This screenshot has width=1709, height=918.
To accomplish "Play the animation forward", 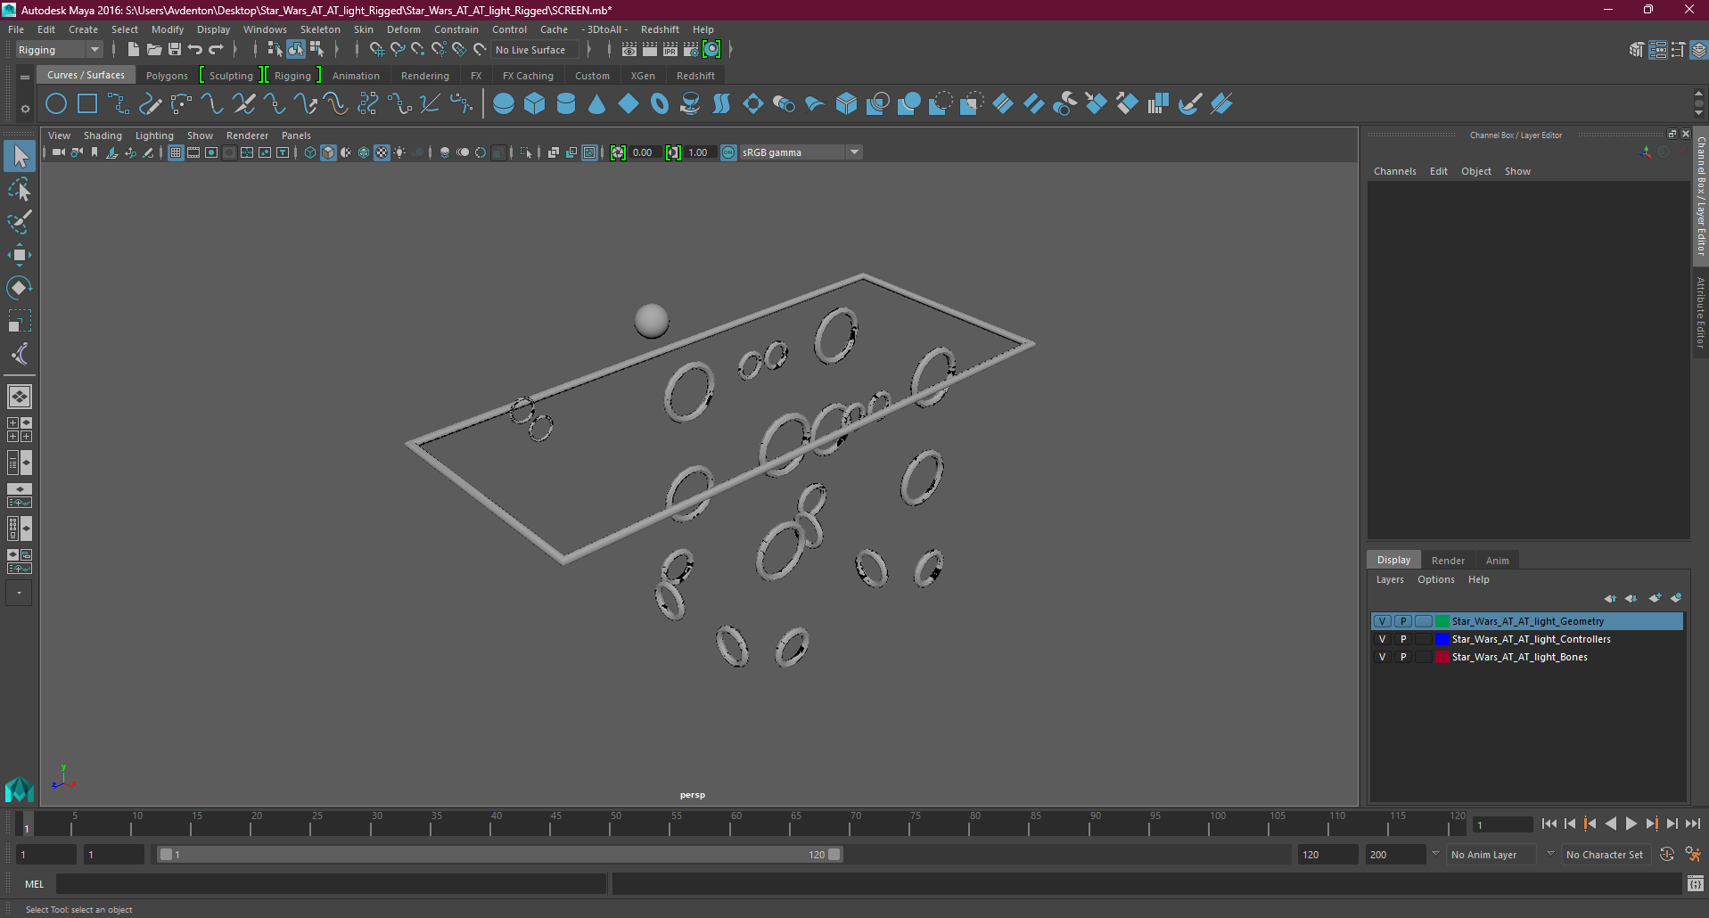I will 1631,824.
